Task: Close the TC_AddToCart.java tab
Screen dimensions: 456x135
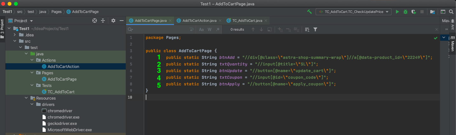Action: [265, 21]
